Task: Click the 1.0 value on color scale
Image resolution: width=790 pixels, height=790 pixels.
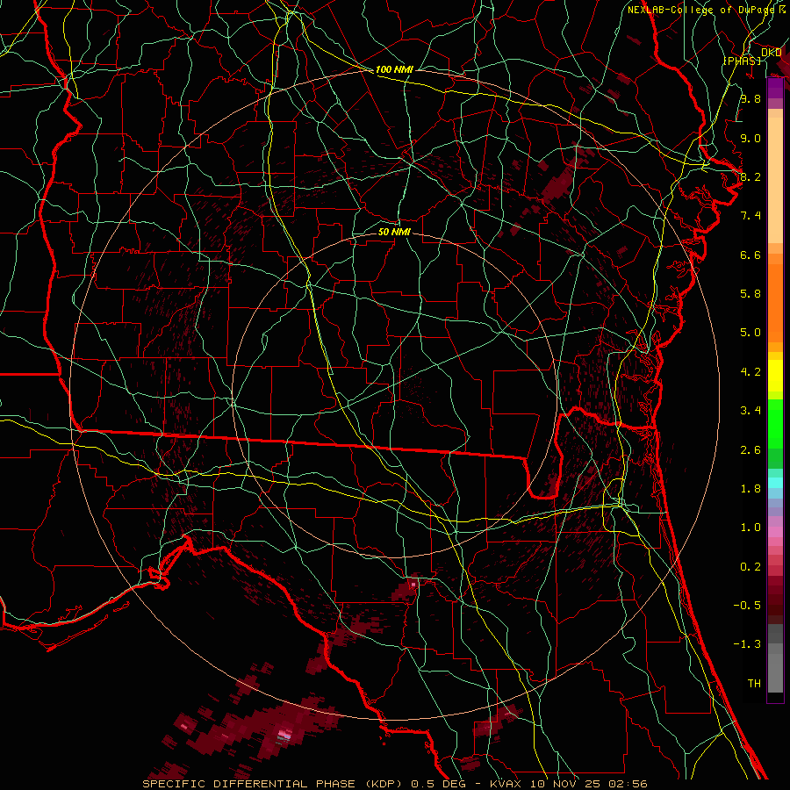Action: pyautogui.click(x=750, y=528)
